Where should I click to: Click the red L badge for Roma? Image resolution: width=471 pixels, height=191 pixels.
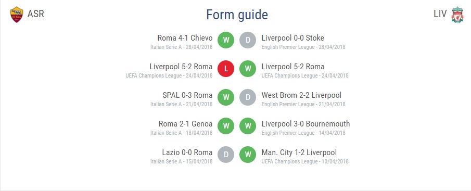click(226, 69)
